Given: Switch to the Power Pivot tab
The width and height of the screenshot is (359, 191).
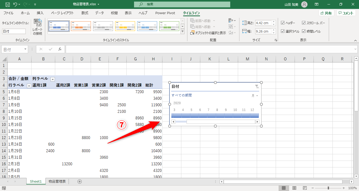Looking at the screenshot, I should pos(165,13).
